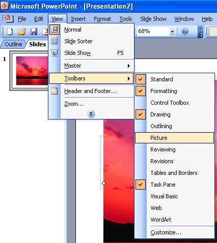Expand full View menu with double chevron
Viewport: 217px width, 243px height.
pyautogui.click(x=91, y=114)
